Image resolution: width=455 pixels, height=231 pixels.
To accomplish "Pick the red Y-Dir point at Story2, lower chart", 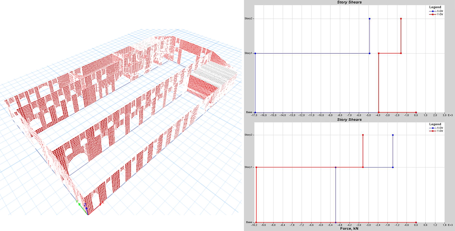I will tap(363, 135).
